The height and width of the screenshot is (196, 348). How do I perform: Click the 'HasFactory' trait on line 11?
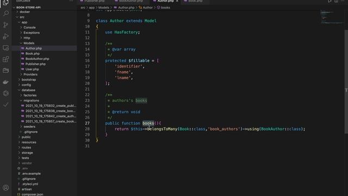click(126, 32)
